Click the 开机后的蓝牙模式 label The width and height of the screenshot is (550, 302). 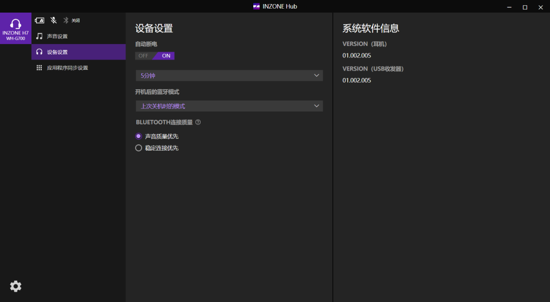point(157,92)
